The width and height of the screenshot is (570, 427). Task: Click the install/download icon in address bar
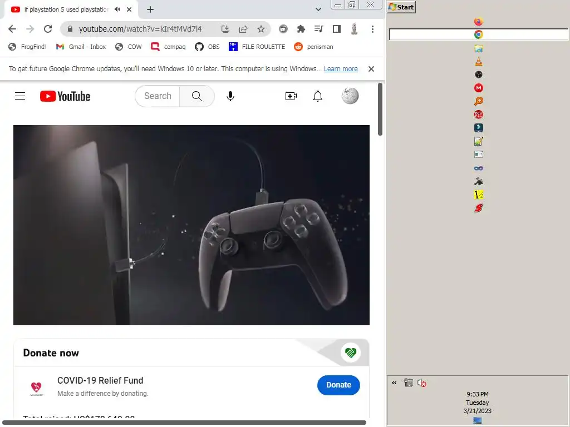click(225, 29)
